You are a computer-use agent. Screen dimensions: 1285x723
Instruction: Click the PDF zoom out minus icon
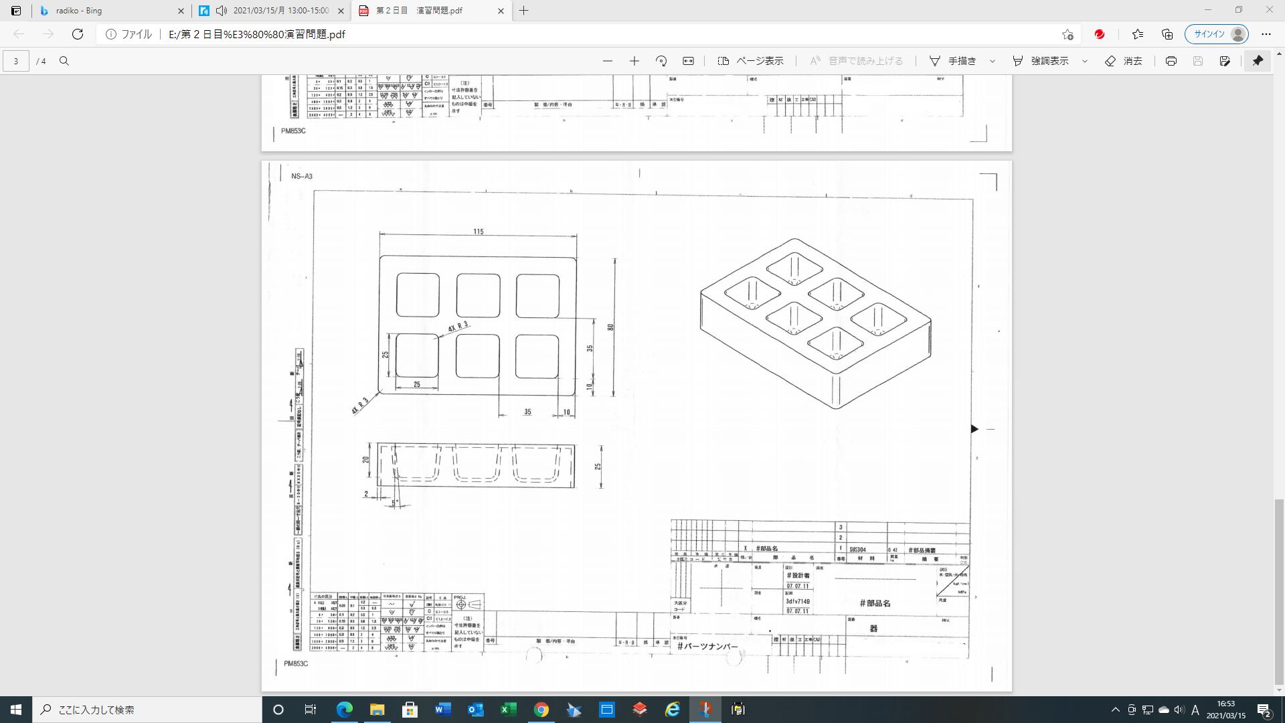click(x=607, y=61)
